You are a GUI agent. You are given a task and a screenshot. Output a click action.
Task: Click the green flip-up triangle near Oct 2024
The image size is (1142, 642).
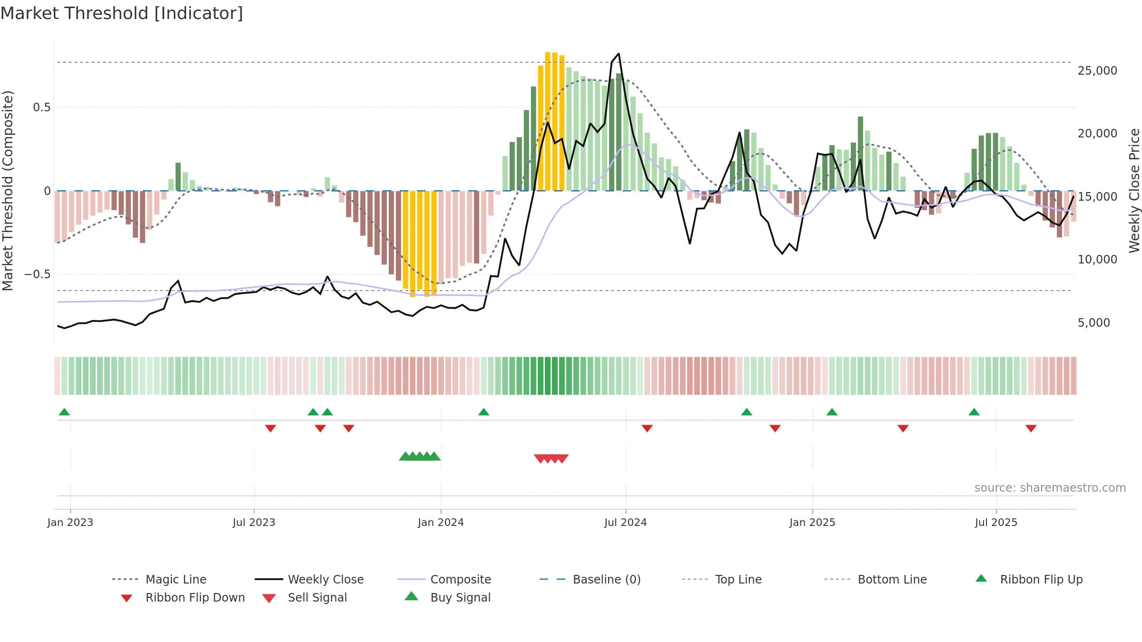coord(747,412)
